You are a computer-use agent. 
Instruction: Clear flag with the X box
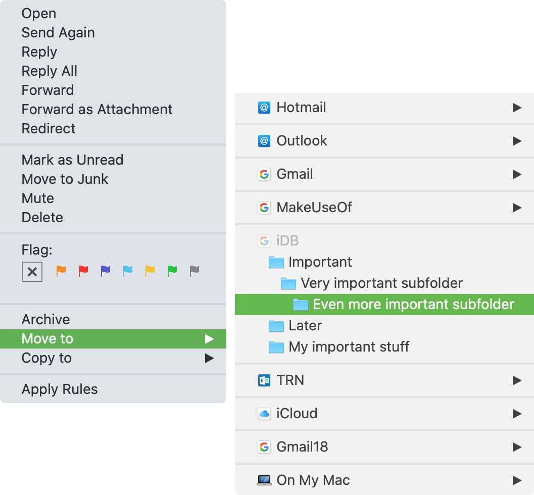(32, 272)
